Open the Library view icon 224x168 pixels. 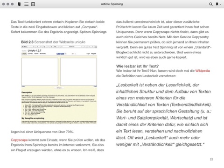(x=20, y=4)
